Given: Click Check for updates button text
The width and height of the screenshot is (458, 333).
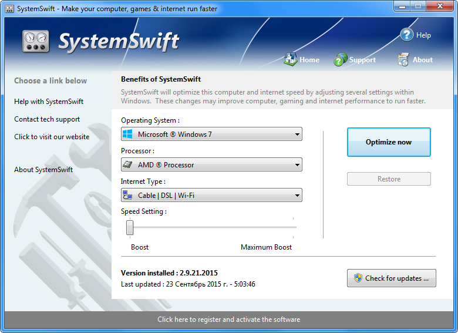Looking at the screenshot, I should 397,278.
